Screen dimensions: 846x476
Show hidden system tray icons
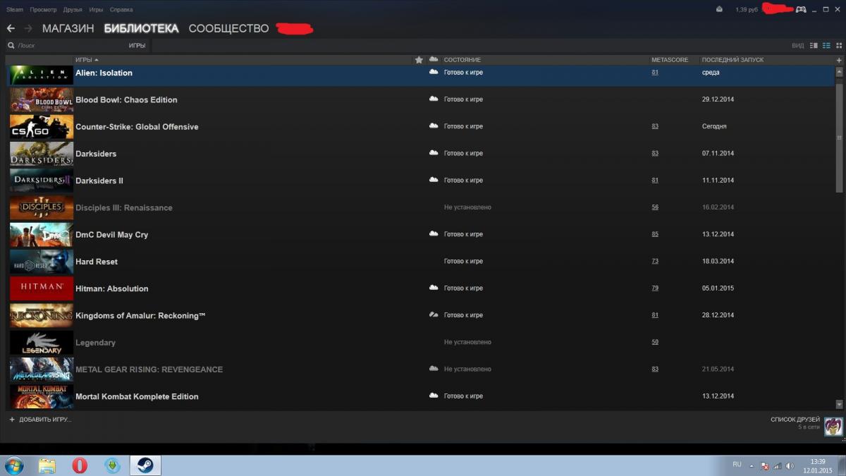coord(752,466)
